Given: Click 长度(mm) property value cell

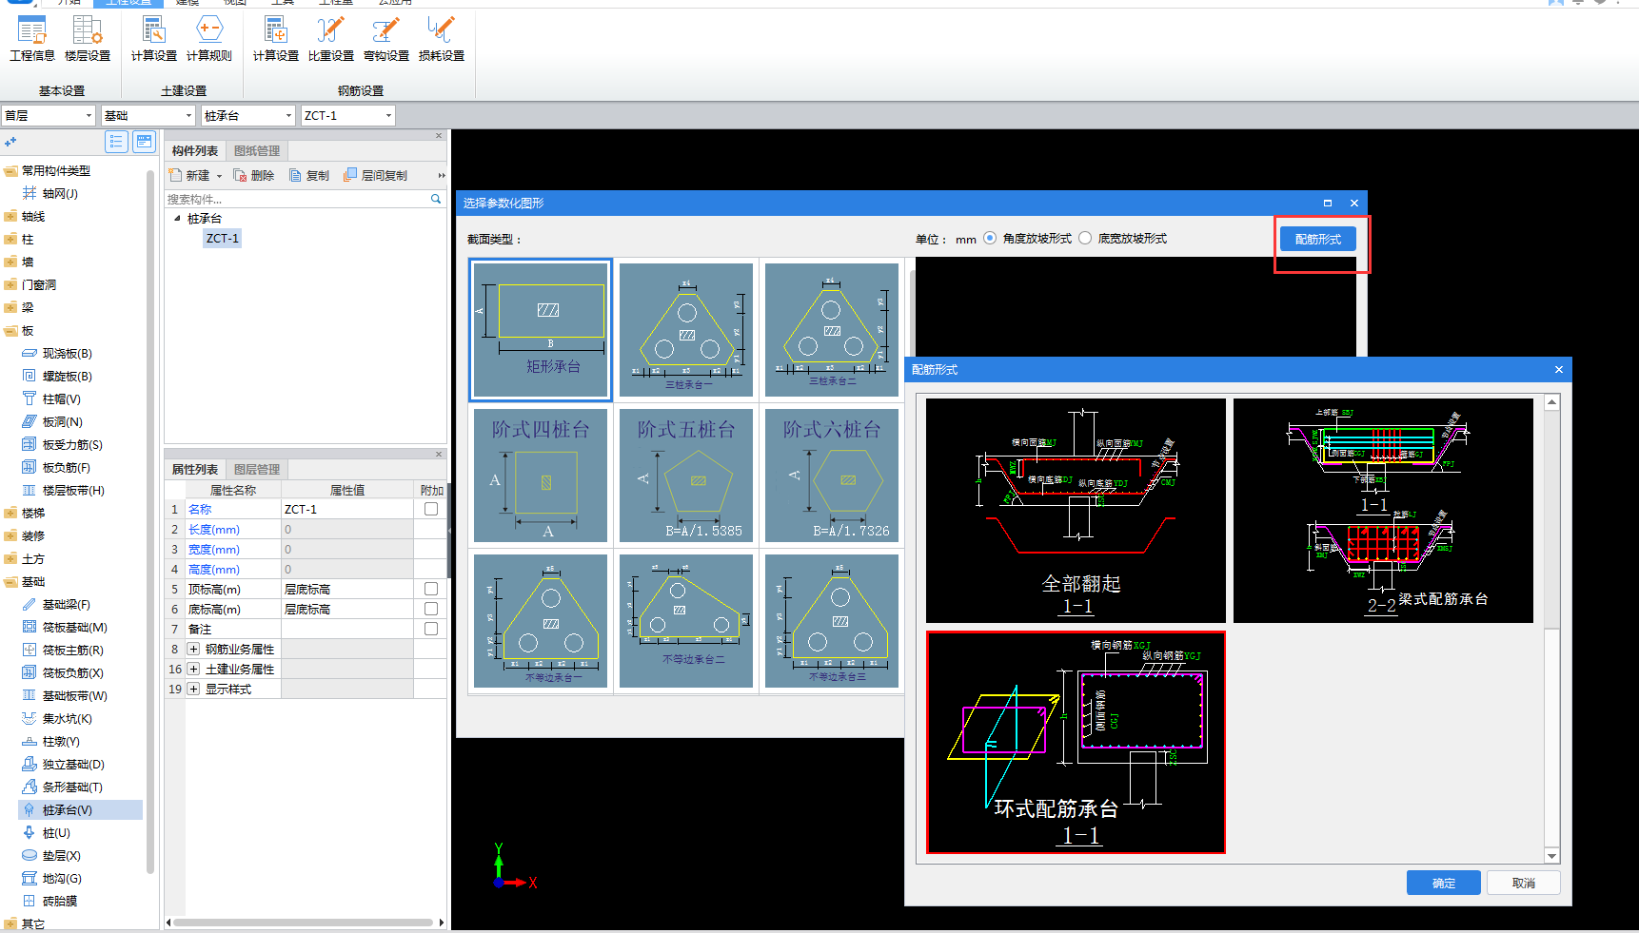Looking at the screenshot, I should [x=346, y=529].
